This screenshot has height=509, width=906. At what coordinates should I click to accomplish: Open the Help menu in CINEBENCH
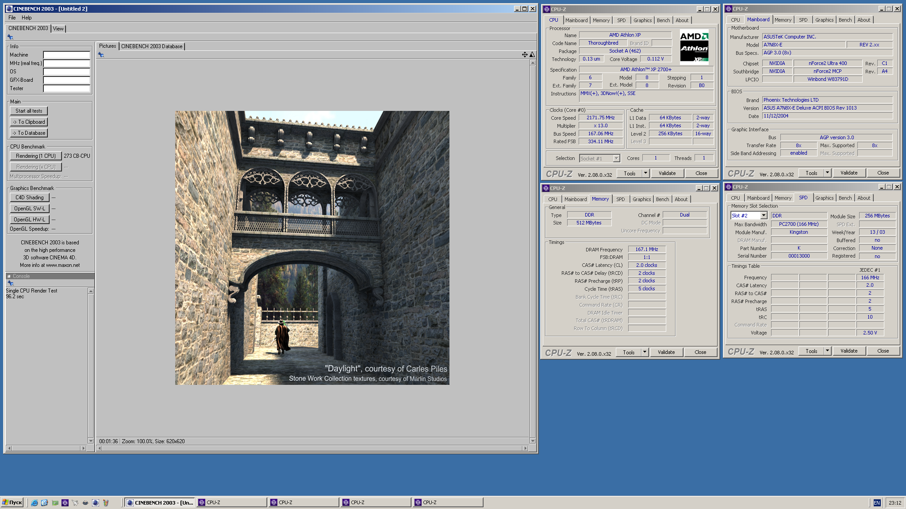[27, 18]
